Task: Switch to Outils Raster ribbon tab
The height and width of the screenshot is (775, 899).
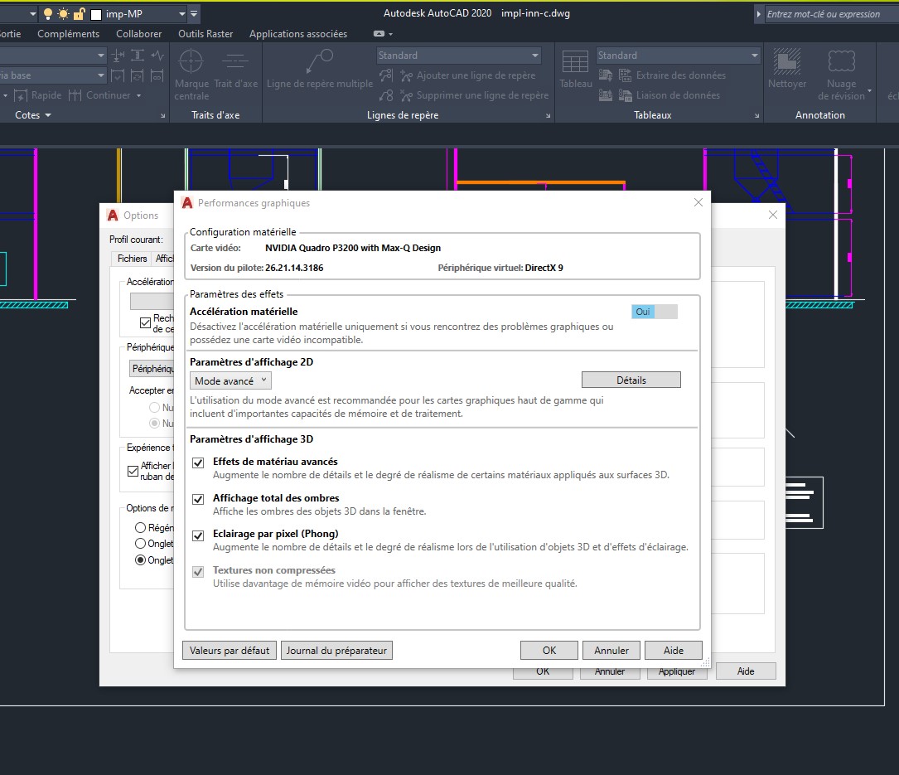Action: 205,34
